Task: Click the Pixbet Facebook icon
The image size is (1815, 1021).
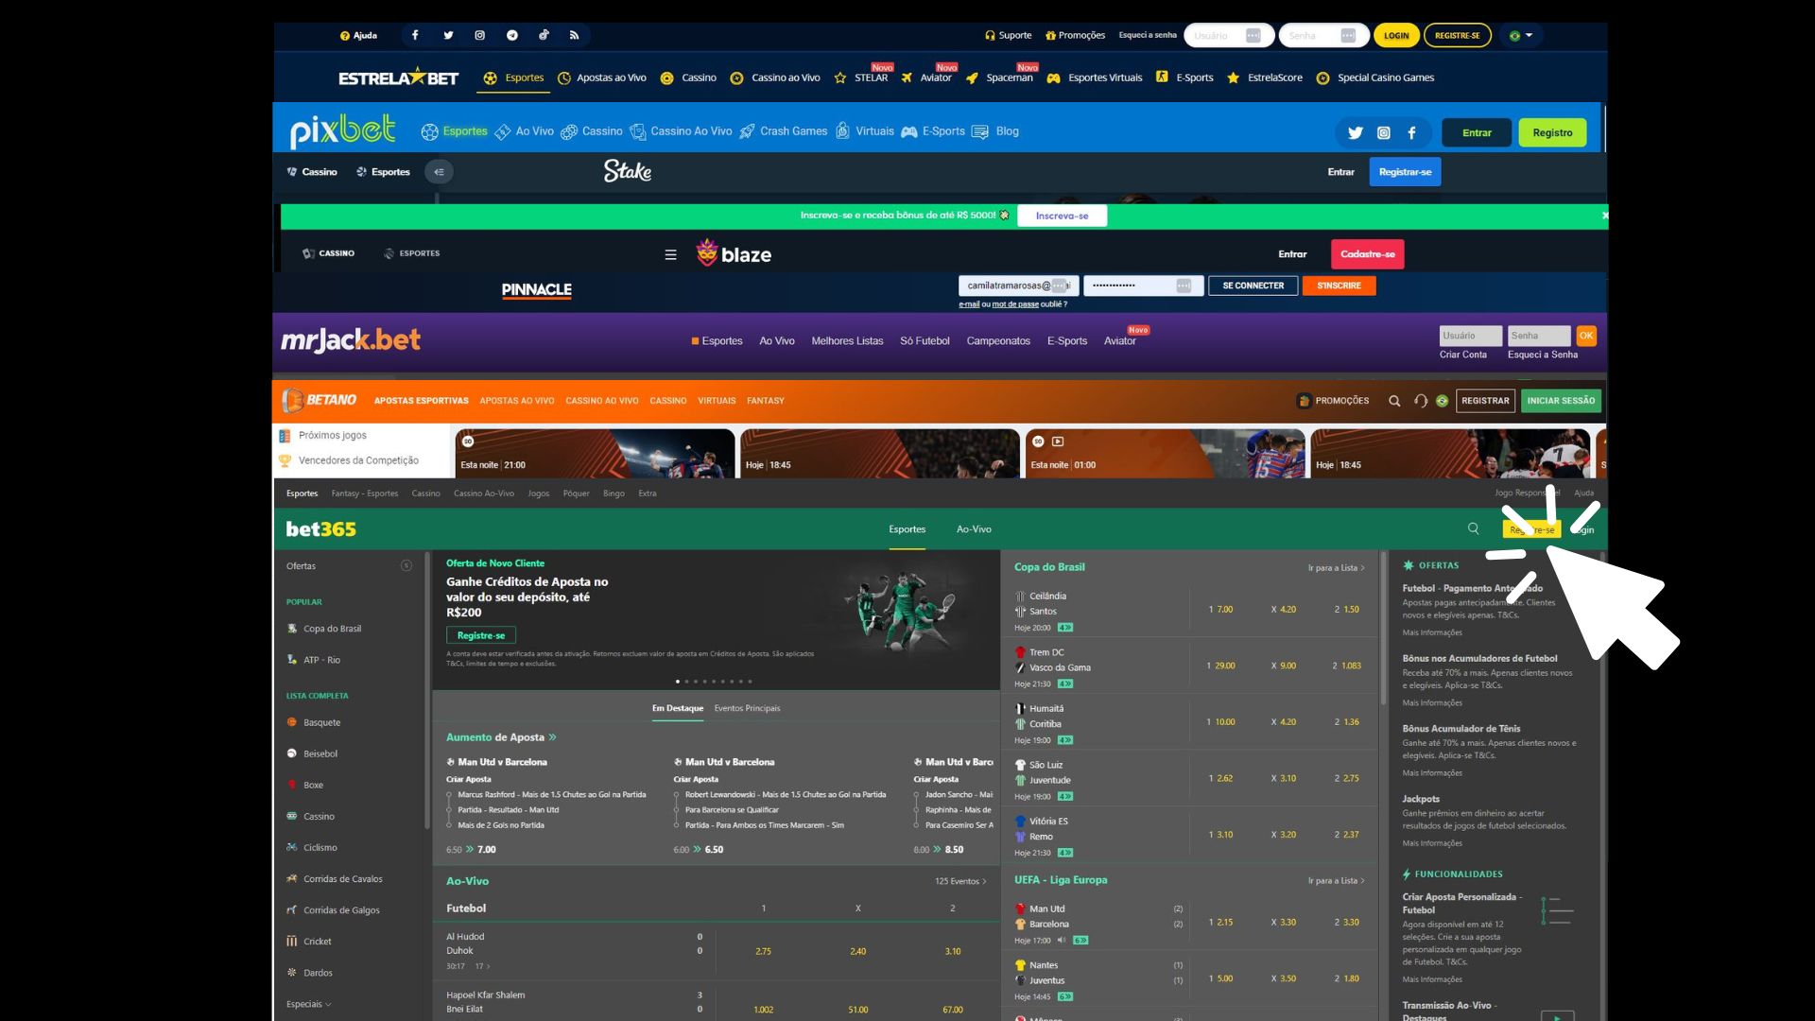Action: (x=1411, y=132)
